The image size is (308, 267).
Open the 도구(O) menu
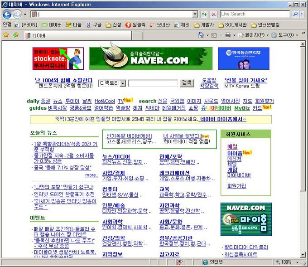coord(284,35)
